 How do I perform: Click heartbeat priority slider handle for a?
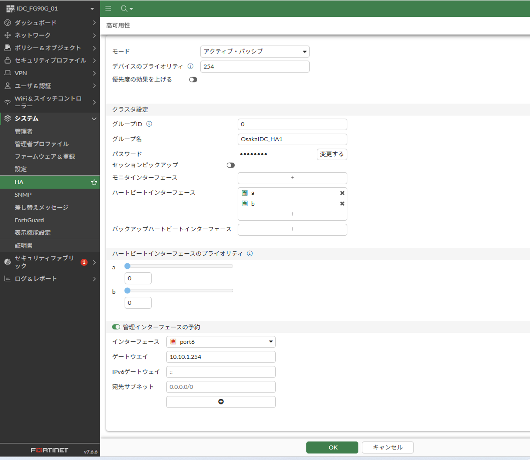tap(127, 266)
